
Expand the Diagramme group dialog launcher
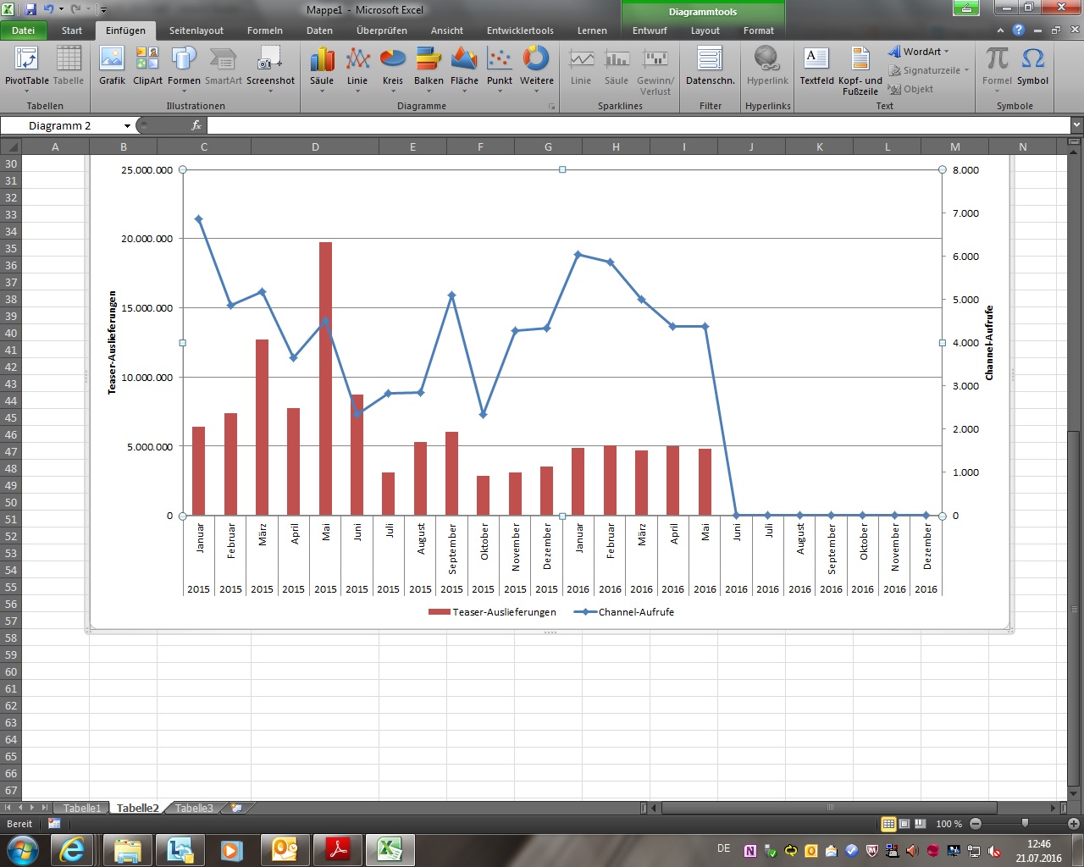(552, 107)
